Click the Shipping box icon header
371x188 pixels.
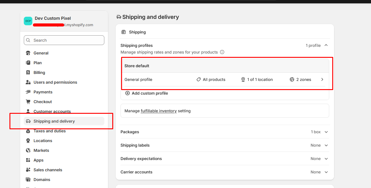tap(124, 32)
